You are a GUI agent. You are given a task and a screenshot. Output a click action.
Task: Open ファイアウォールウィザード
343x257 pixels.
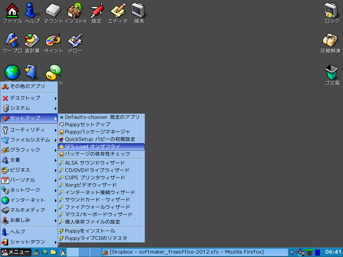tap(101, 207)
